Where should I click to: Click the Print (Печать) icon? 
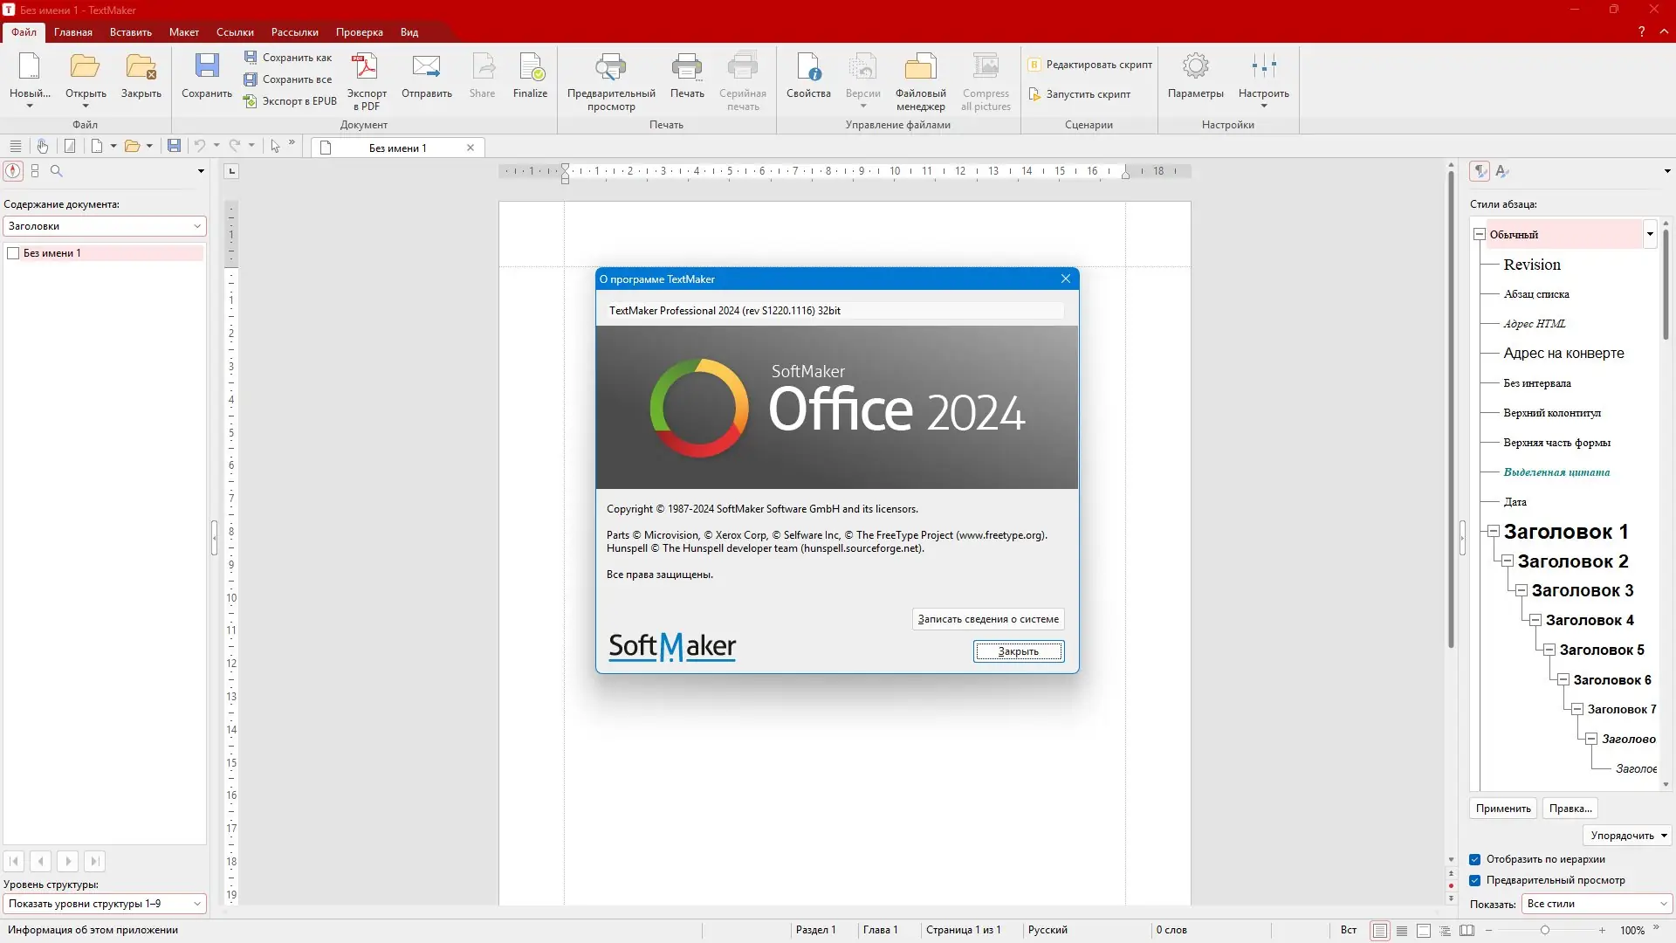pos(687,68)
